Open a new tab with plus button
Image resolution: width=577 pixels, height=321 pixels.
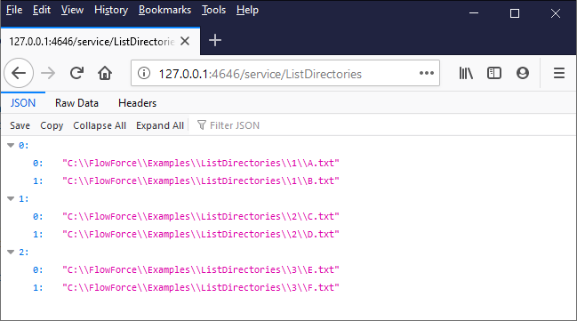coord(215,40)
